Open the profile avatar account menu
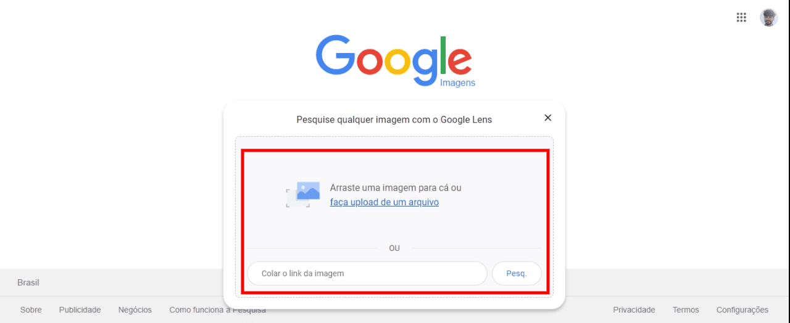Screen dimensions: 790x323 click(768, 17)
